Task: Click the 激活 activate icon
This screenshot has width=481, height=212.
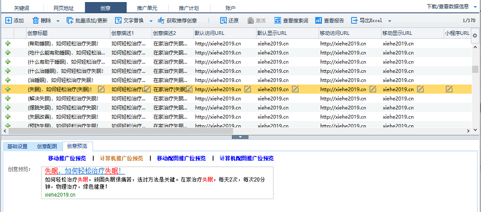Action: (x=251, y=21)
